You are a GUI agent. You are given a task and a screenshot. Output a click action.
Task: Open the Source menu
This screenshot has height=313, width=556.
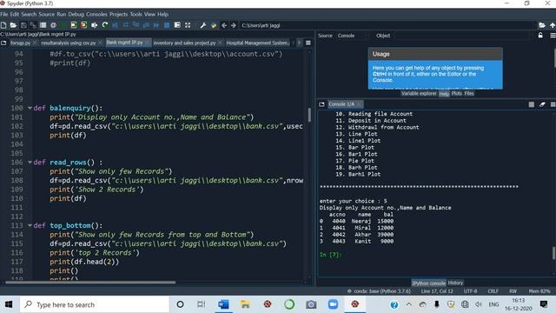[x=46, y=14]
